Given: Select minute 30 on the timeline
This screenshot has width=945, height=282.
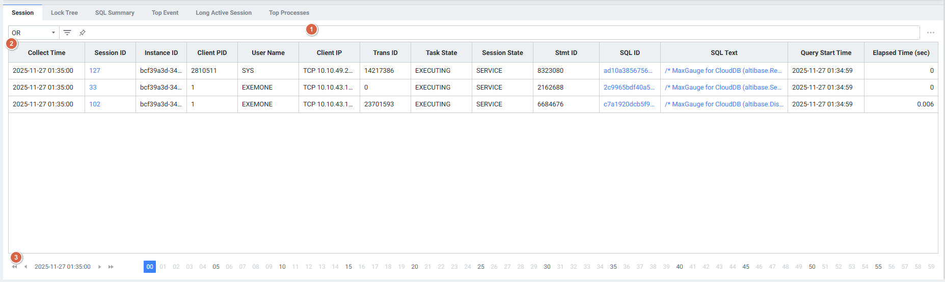Looking at the screenshot, I should (547, 267).
